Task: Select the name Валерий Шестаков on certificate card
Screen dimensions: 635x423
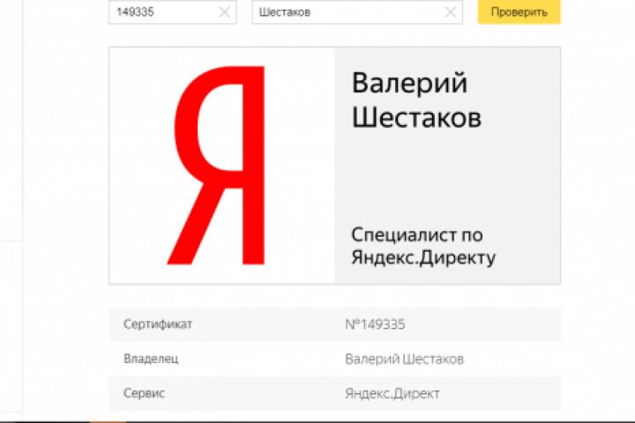Action: tap(416, 100)
